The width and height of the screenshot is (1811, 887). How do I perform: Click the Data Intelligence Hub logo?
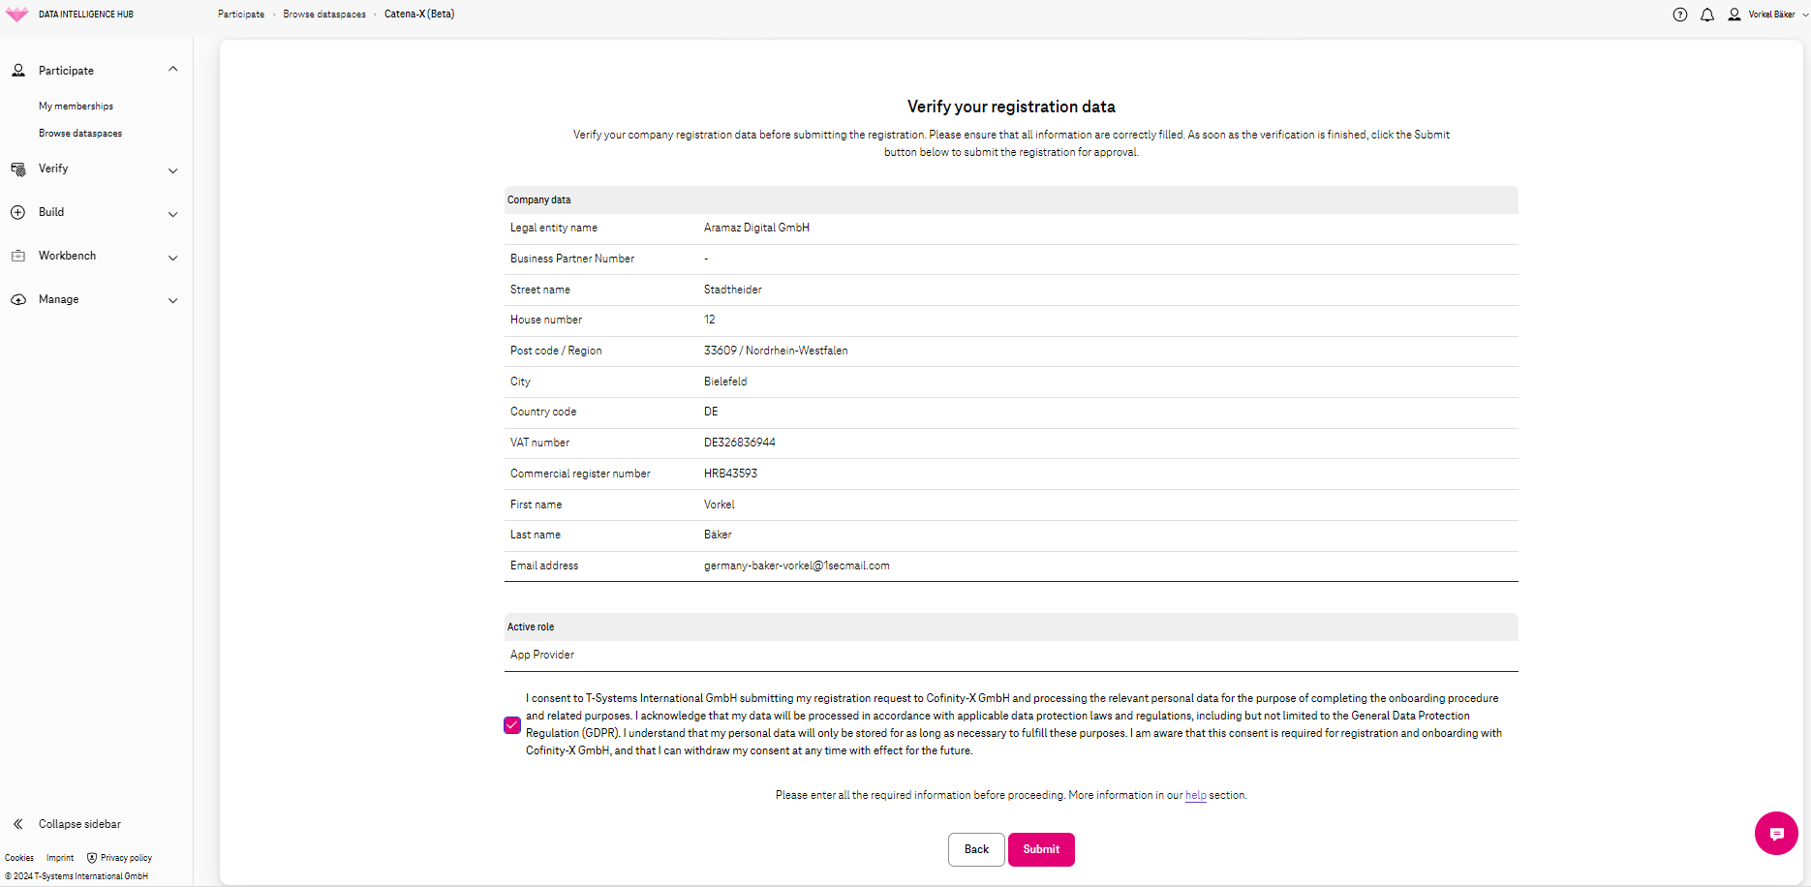(x=17, y=15)
